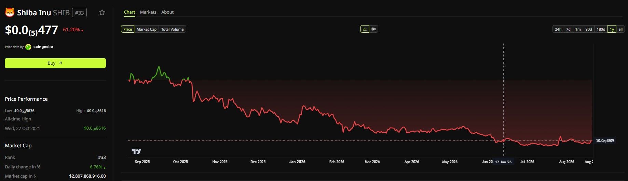628x181 pixels.
Task: Add Shiba Inu to favorites star
Action: click(102, 13)
